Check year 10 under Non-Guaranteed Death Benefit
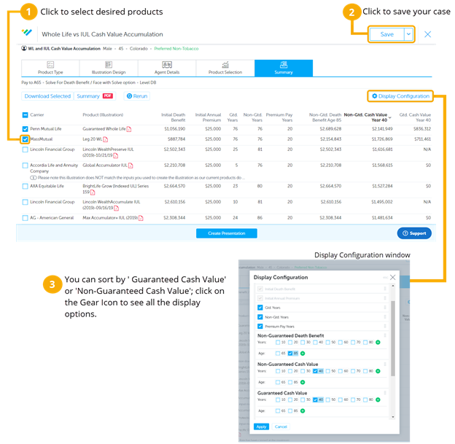Screen dimensions: 455x444 click(278, 343)
